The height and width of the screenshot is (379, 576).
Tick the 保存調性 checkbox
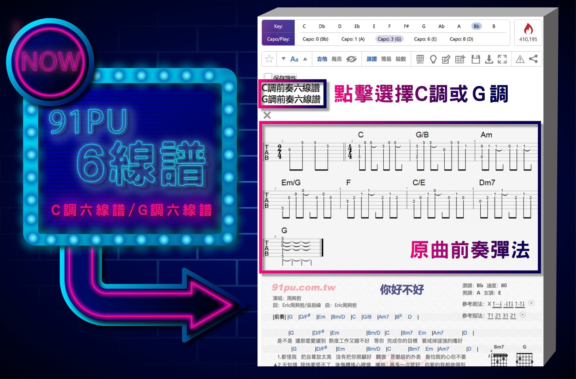click(268, 76)
